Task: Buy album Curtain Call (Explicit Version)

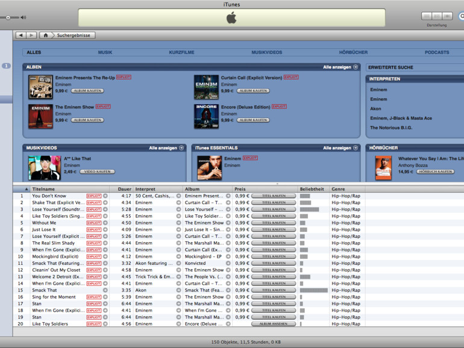Action: pyautogui.click(x=253, y=91)
